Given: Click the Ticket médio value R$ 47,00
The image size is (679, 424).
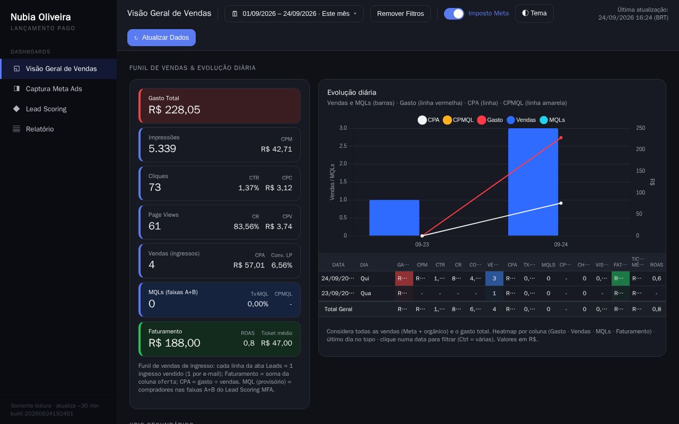Looking at the screenshot, I should (276, 343).
